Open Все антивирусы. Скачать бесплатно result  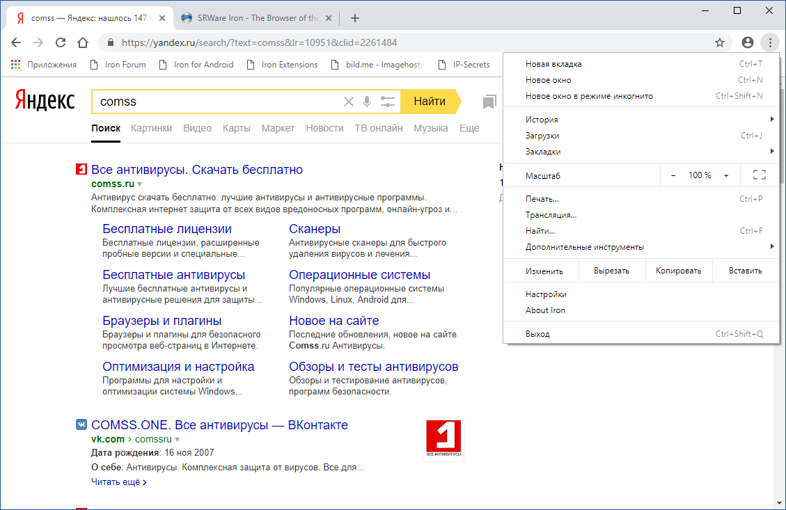coord(197,169)
